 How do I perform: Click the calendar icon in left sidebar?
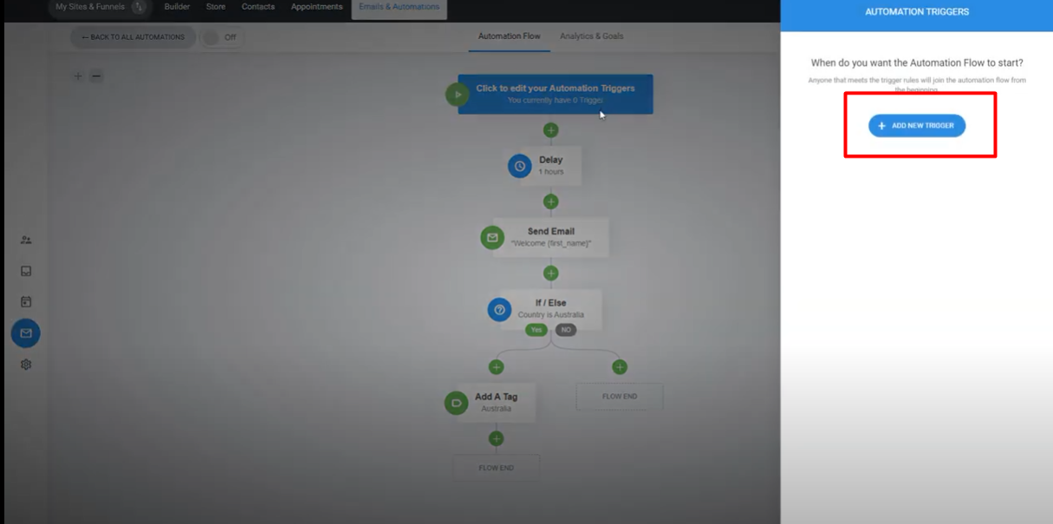pos(26,302)
